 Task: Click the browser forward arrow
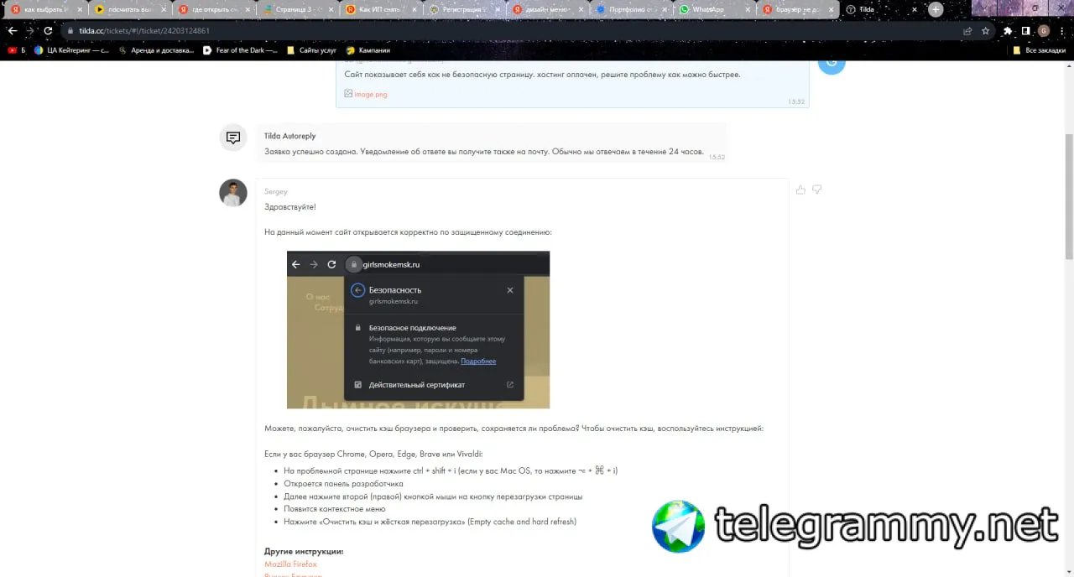pyautogui.click(x=30, y=30)
